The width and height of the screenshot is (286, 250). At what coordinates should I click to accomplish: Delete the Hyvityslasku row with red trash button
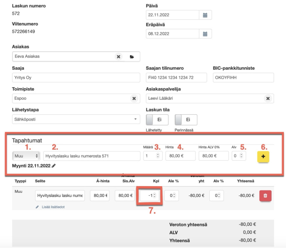(266, 196)
